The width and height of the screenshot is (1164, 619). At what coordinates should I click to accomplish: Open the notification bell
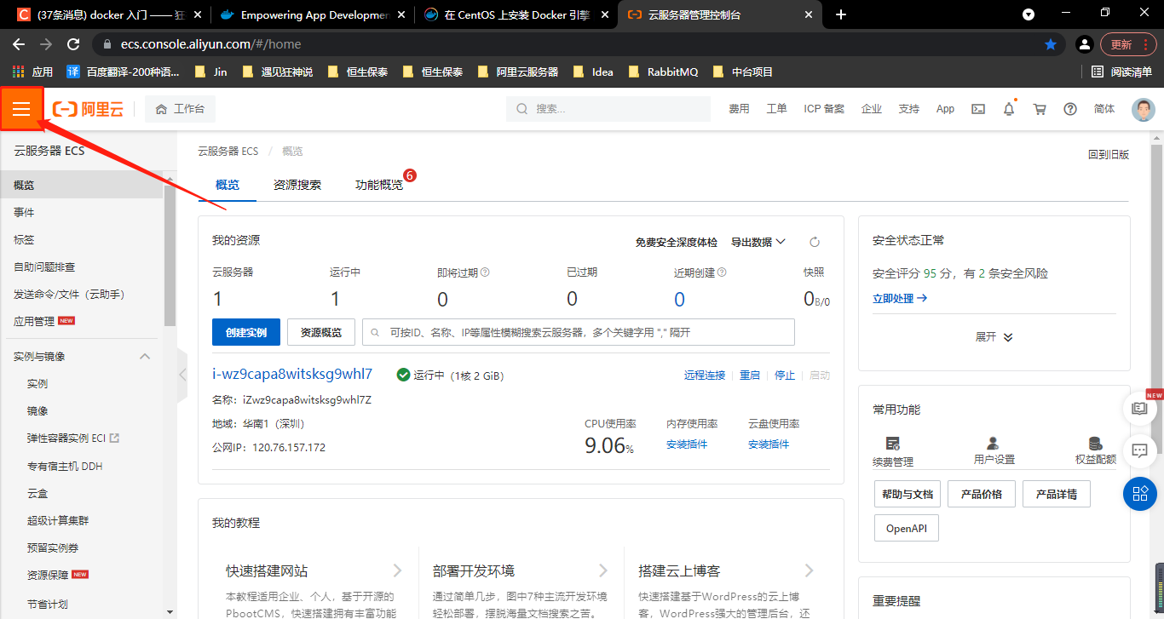coord(1009,109)
